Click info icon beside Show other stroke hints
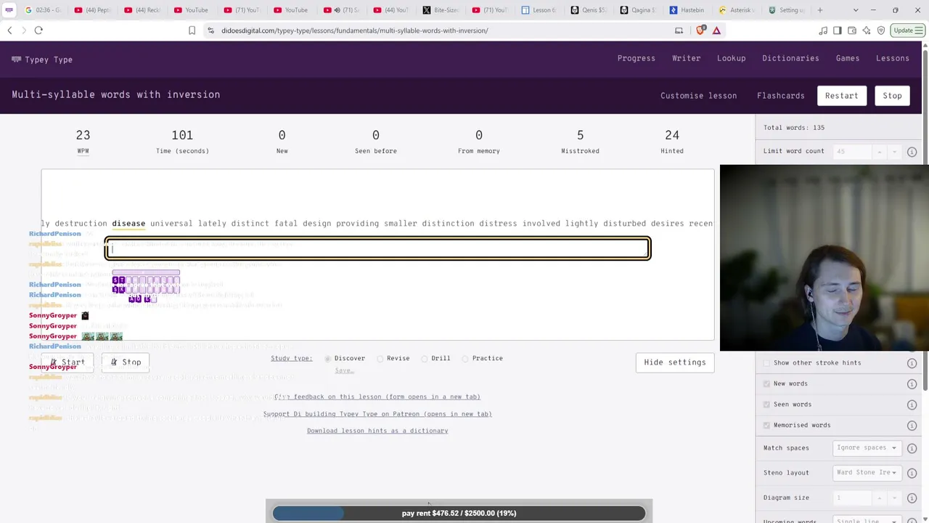This screenshot has height=523, width=929. 912,363
